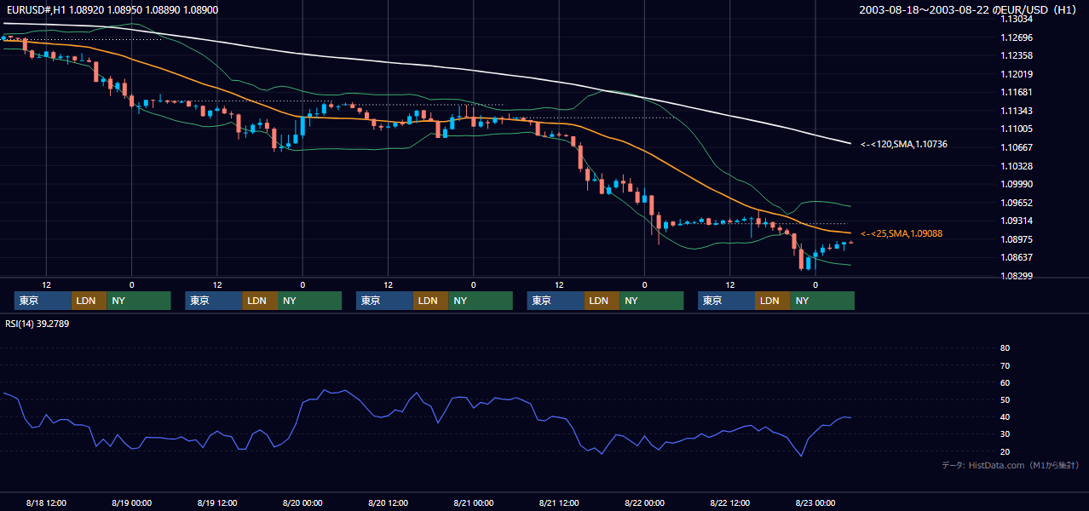Click the RSI level 50 label
This screenshot has height=511, width=1089.
point(1005,399)
